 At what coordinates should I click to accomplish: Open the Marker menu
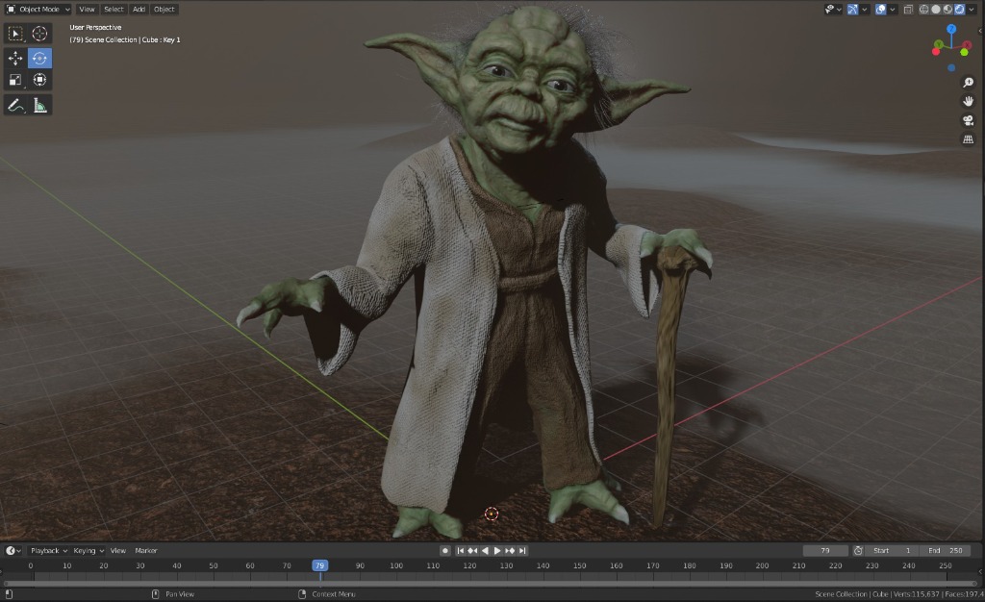click(x=146, y=550)
